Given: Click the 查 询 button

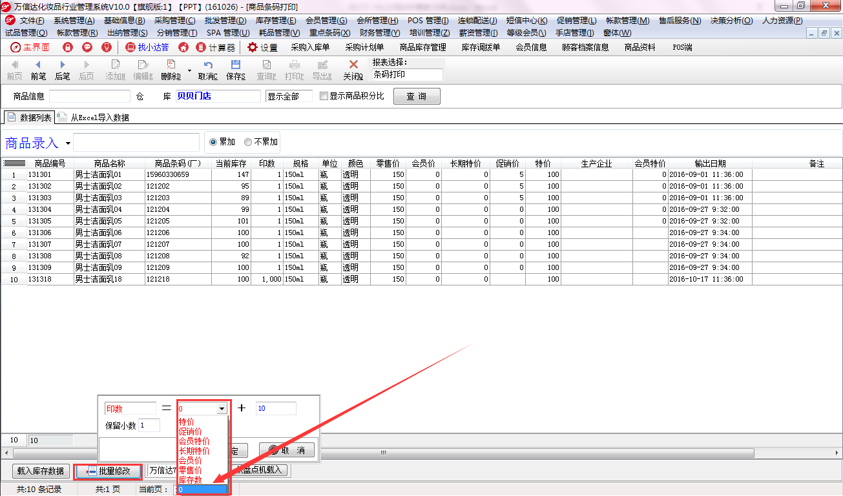Looking at the screenshot, I should click(x=417, y=96).
